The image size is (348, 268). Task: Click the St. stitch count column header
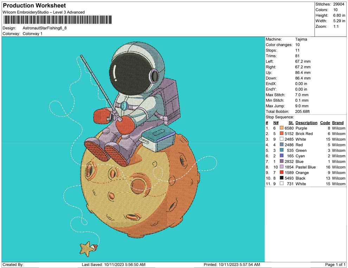tap(291, 123)
